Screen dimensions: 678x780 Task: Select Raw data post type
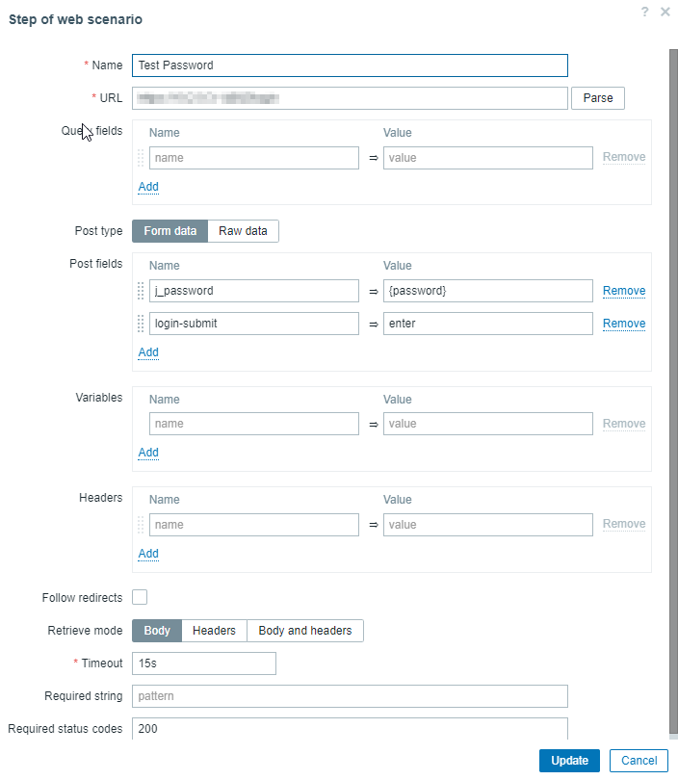[243, 231]
